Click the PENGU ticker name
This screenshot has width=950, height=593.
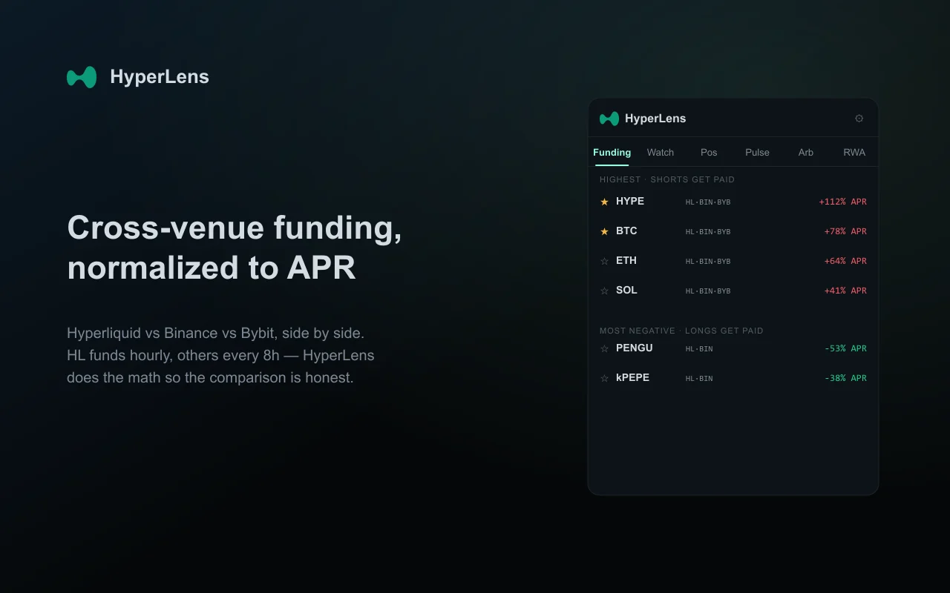tap(635, 348)
